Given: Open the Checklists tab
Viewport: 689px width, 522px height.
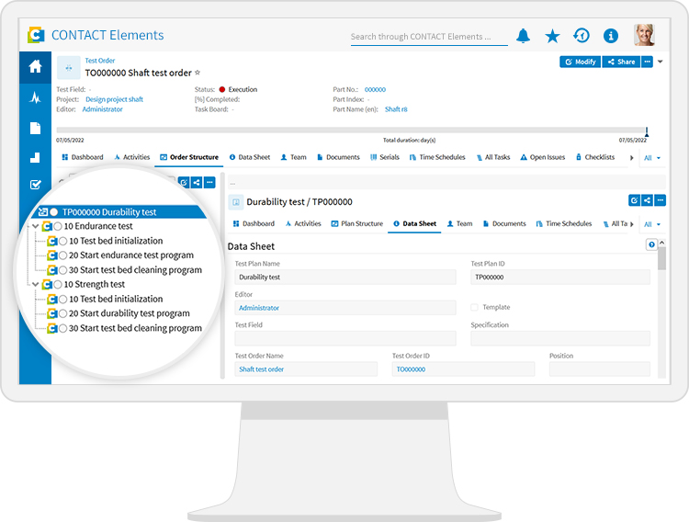Looking at the screenshot, I should pos(595,157).
